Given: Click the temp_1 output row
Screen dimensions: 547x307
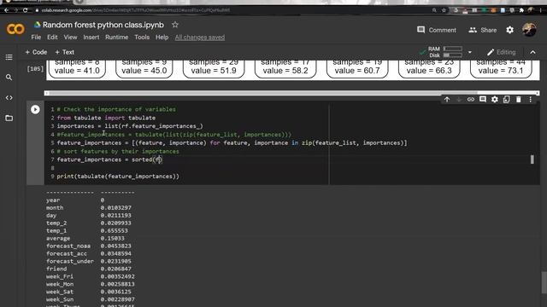Looking at the screenshot, I should tap(87, 231).
